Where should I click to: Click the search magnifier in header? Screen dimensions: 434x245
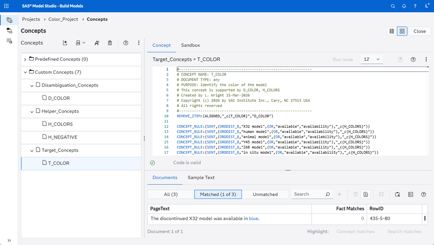tap(393, 6)
